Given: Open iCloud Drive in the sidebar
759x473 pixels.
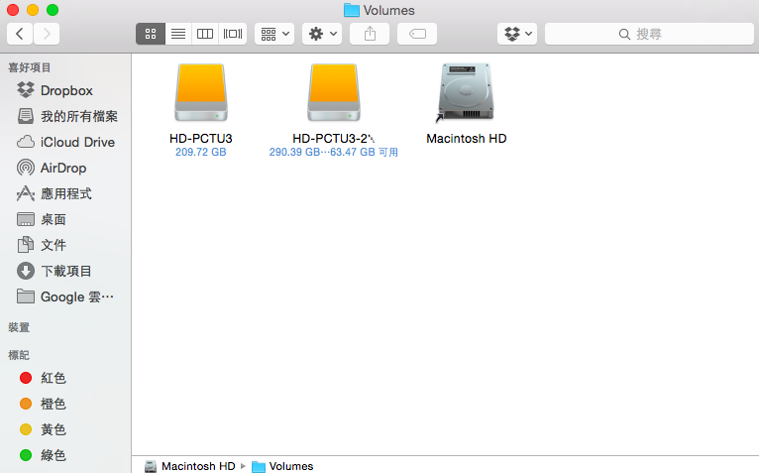Looking at the screenshot, I should (x=65, y=142).
